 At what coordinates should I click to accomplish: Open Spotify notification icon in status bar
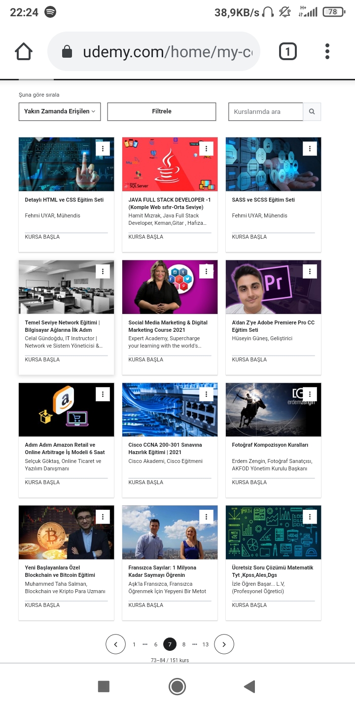point(50,12)
